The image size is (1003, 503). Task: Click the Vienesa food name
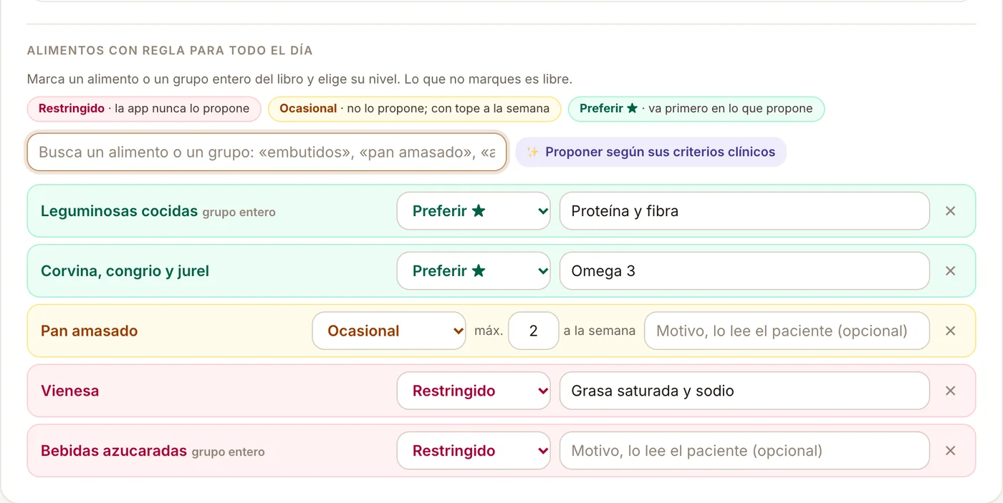pyautogui.click(x=69, y=391)
